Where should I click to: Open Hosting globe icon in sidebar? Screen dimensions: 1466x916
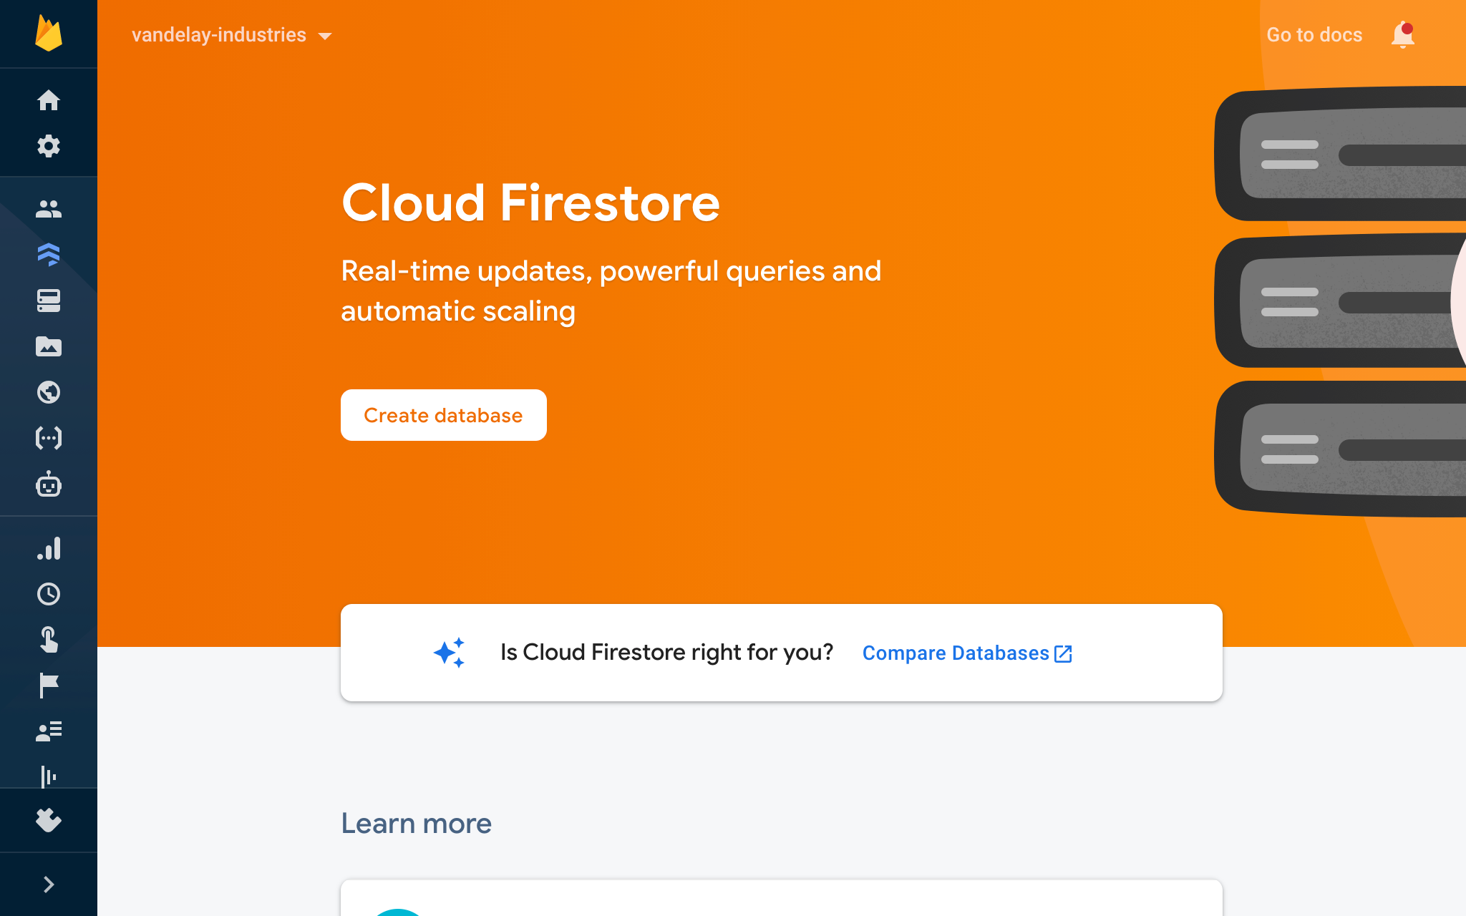click(x=49, y=392)
